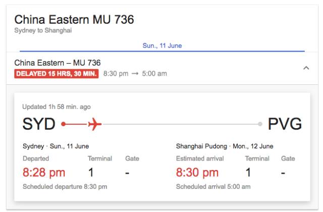This screenshot has width=323, height=212.
Task: Click the red airplane icon on route
Action: click(94, 124)
